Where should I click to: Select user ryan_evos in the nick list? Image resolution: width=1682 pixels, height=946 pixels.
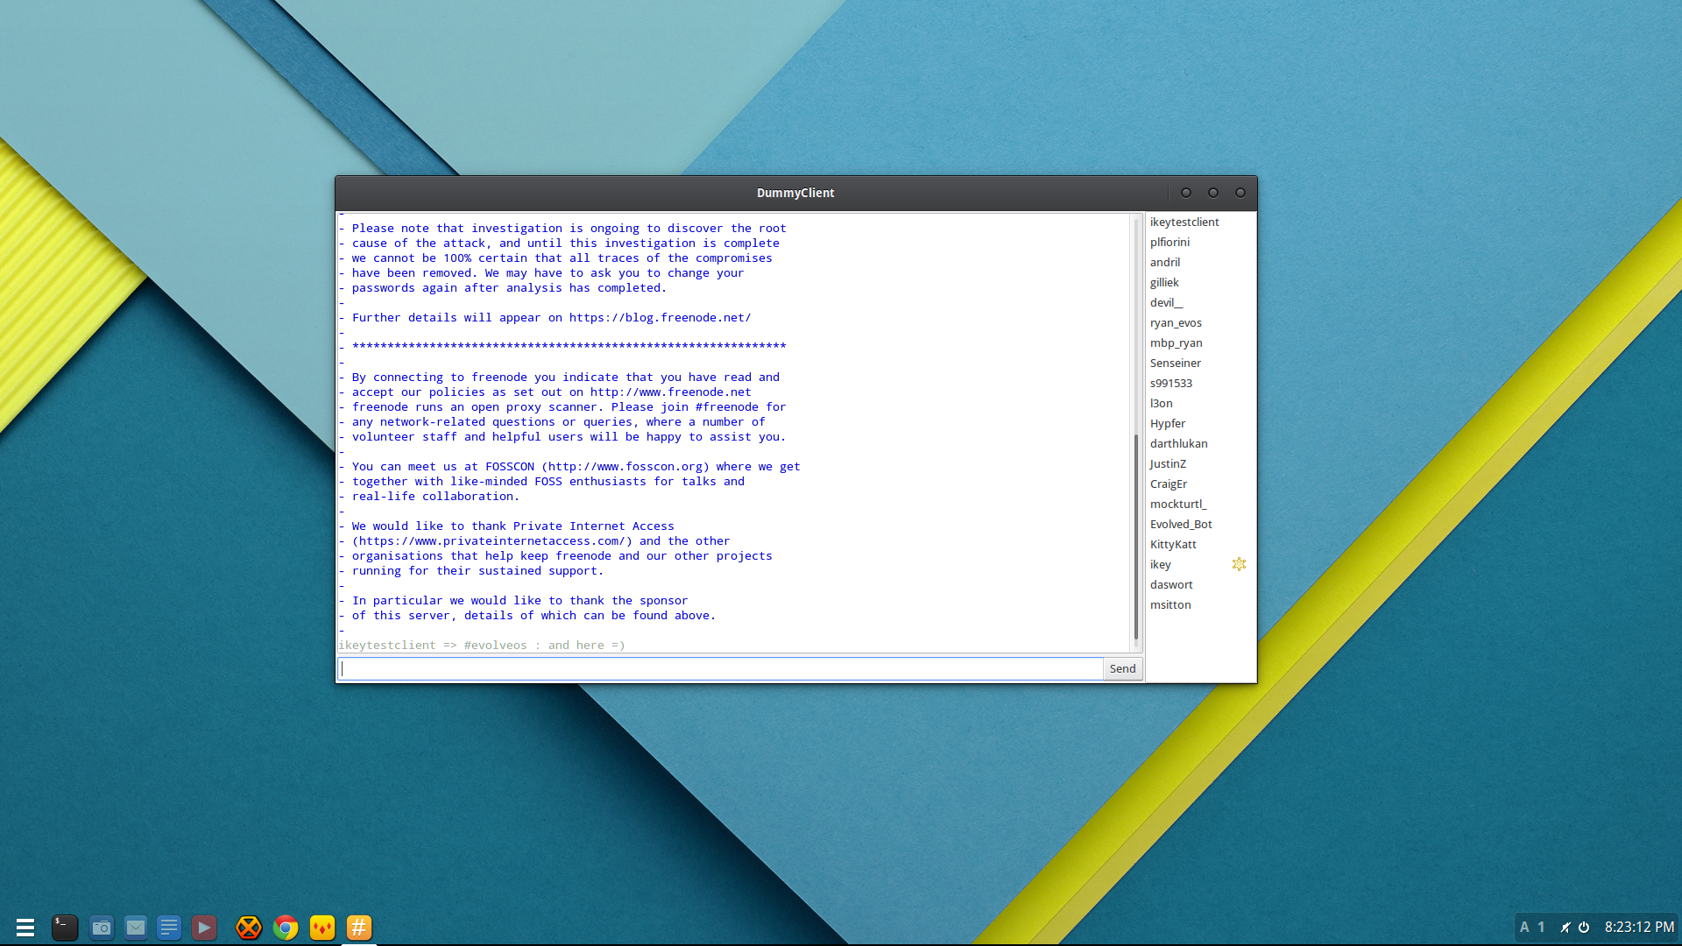(1176, 323)
